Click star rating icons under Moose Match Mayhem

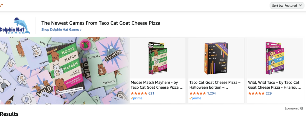pos(139,93)
